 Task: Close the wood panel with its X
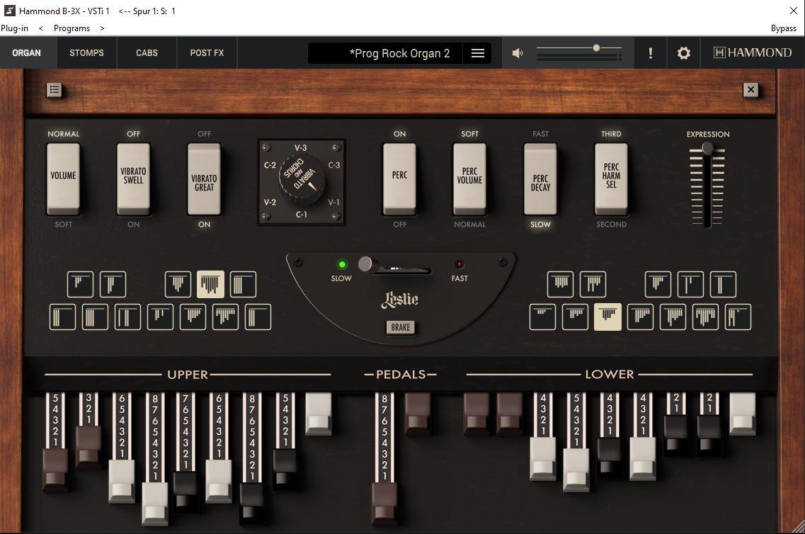(750, 90)
